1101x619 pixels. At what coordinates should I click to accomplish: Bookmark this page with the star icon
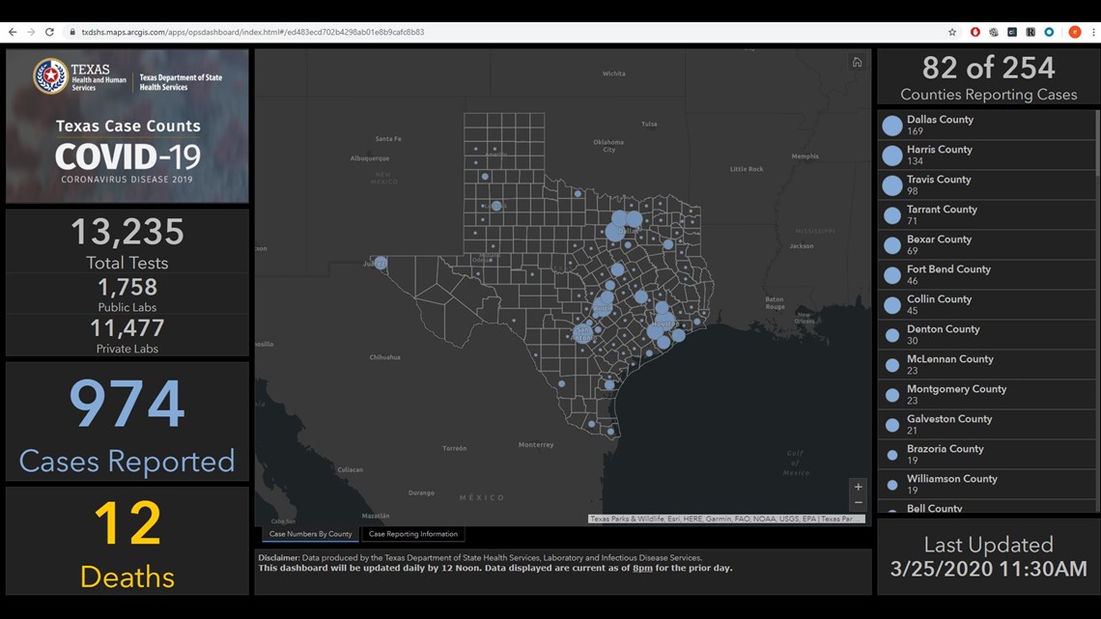952,32
